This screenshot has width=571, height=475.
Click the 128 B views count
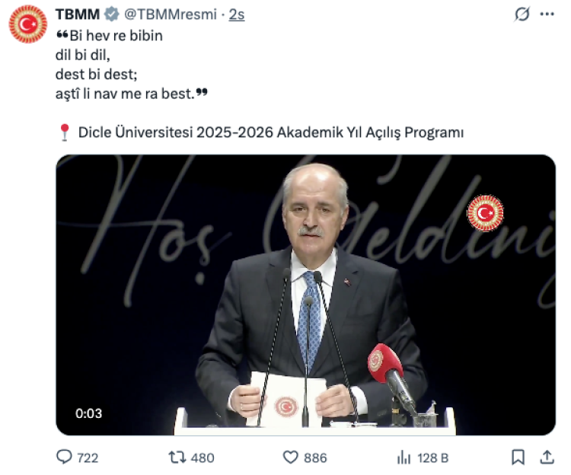tap(433, 458)
